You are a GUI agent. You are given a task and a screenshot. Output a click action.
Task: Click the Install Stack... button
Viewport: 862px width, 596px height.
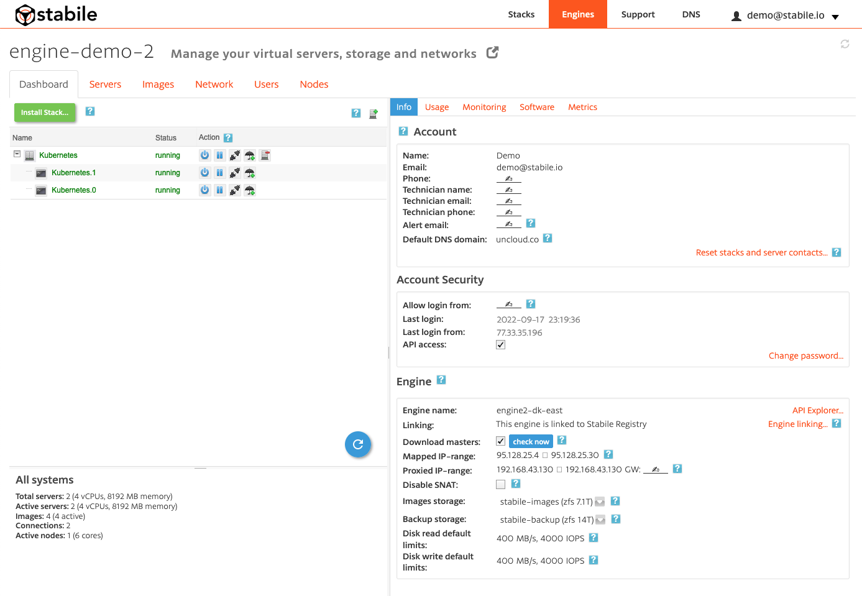point(45,112)
